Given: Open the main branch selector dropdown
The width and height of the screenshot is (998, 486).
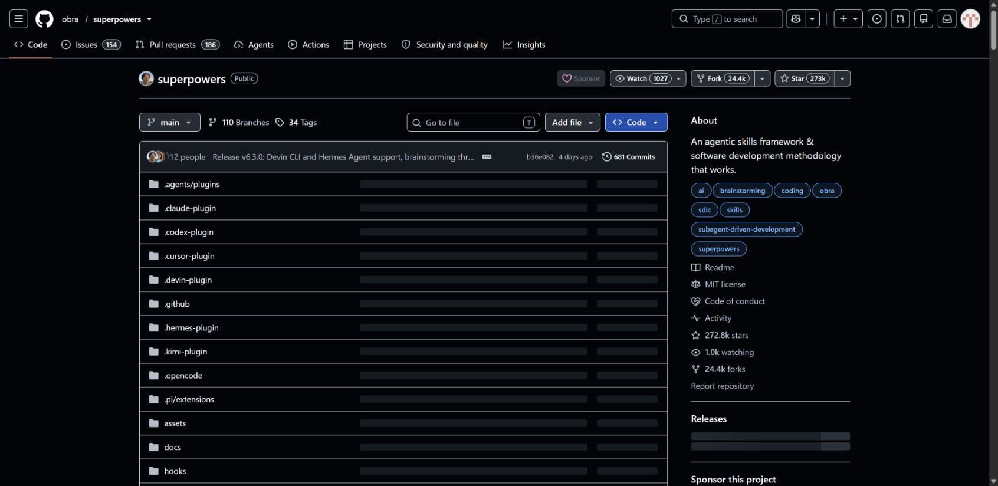Looking at the screenshot, I should (x=170, y=122).
